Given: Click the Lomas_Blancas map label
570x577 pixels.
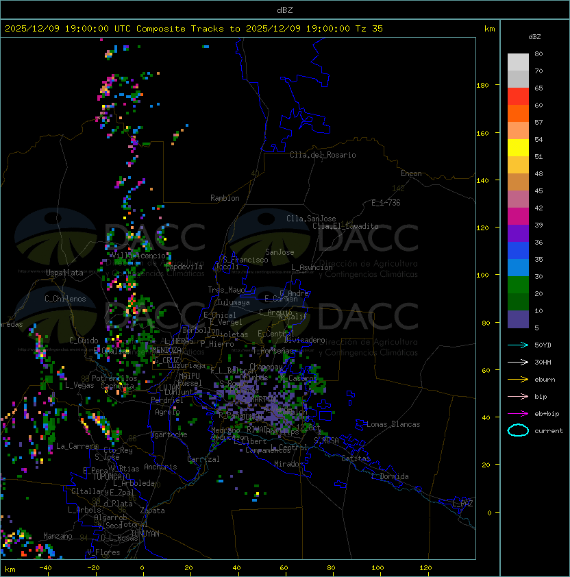Looking at the screenshot, I should click(x=393, y=424).
